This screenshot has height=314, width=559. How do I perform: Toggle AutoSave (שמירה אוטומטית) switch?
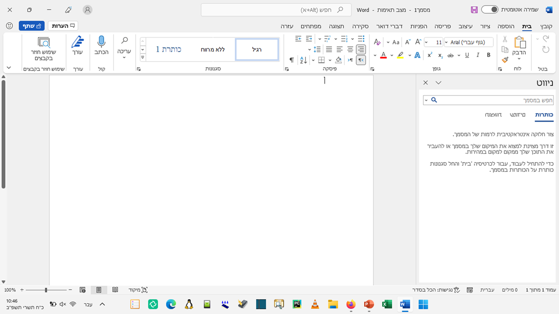(490, 10)
